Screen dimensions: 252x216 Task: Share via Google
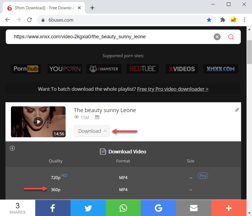(x=158, y=208)
